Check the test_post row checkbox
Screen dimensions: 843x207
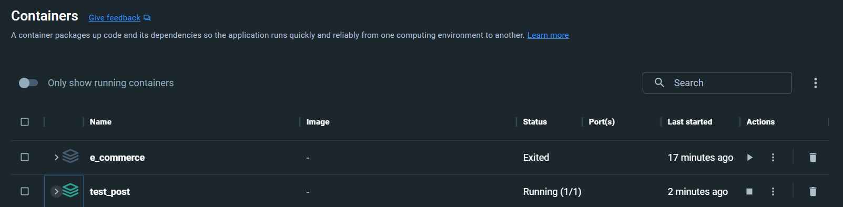(25, 191)
